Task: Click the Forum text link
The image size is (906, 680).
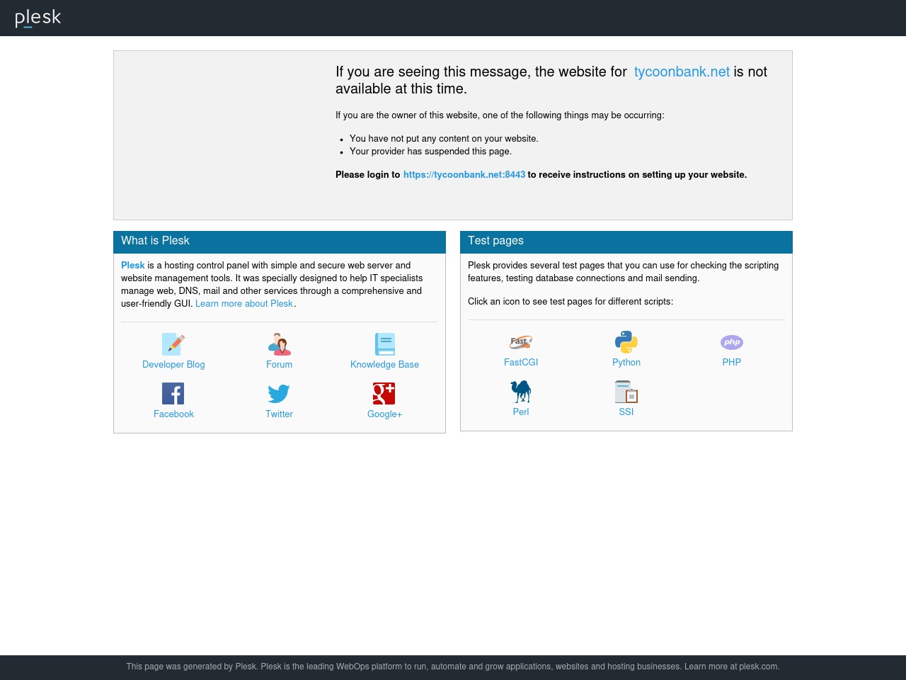Action: (280, 365)
